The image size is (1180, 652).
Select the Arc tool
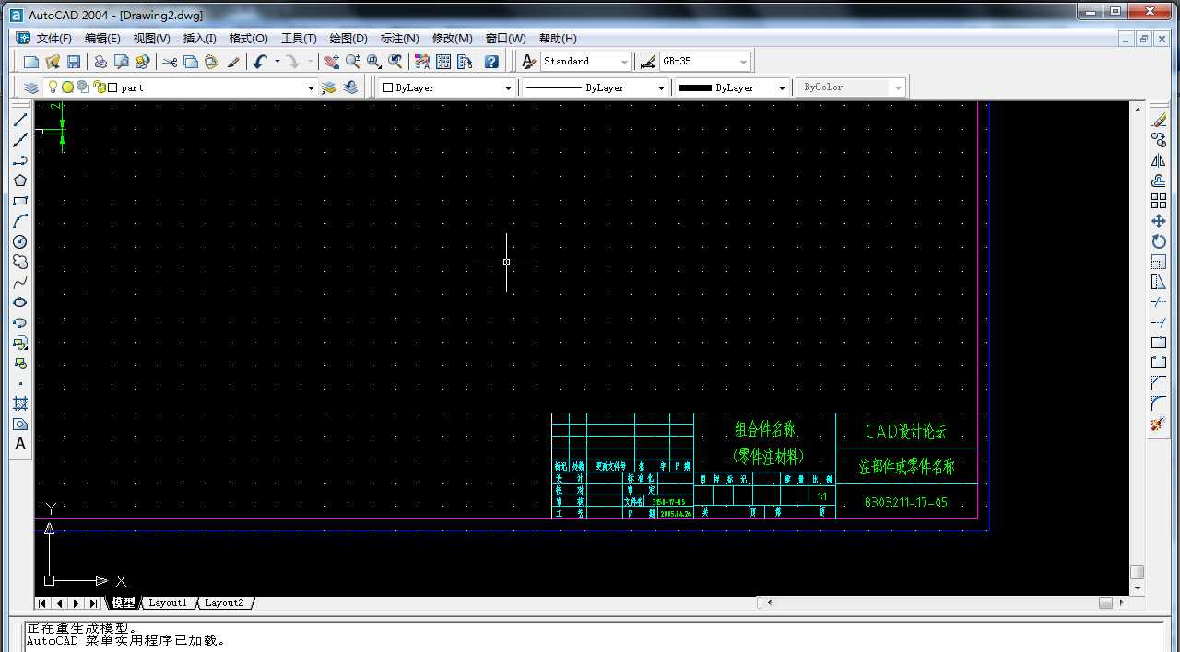[20, 221]
